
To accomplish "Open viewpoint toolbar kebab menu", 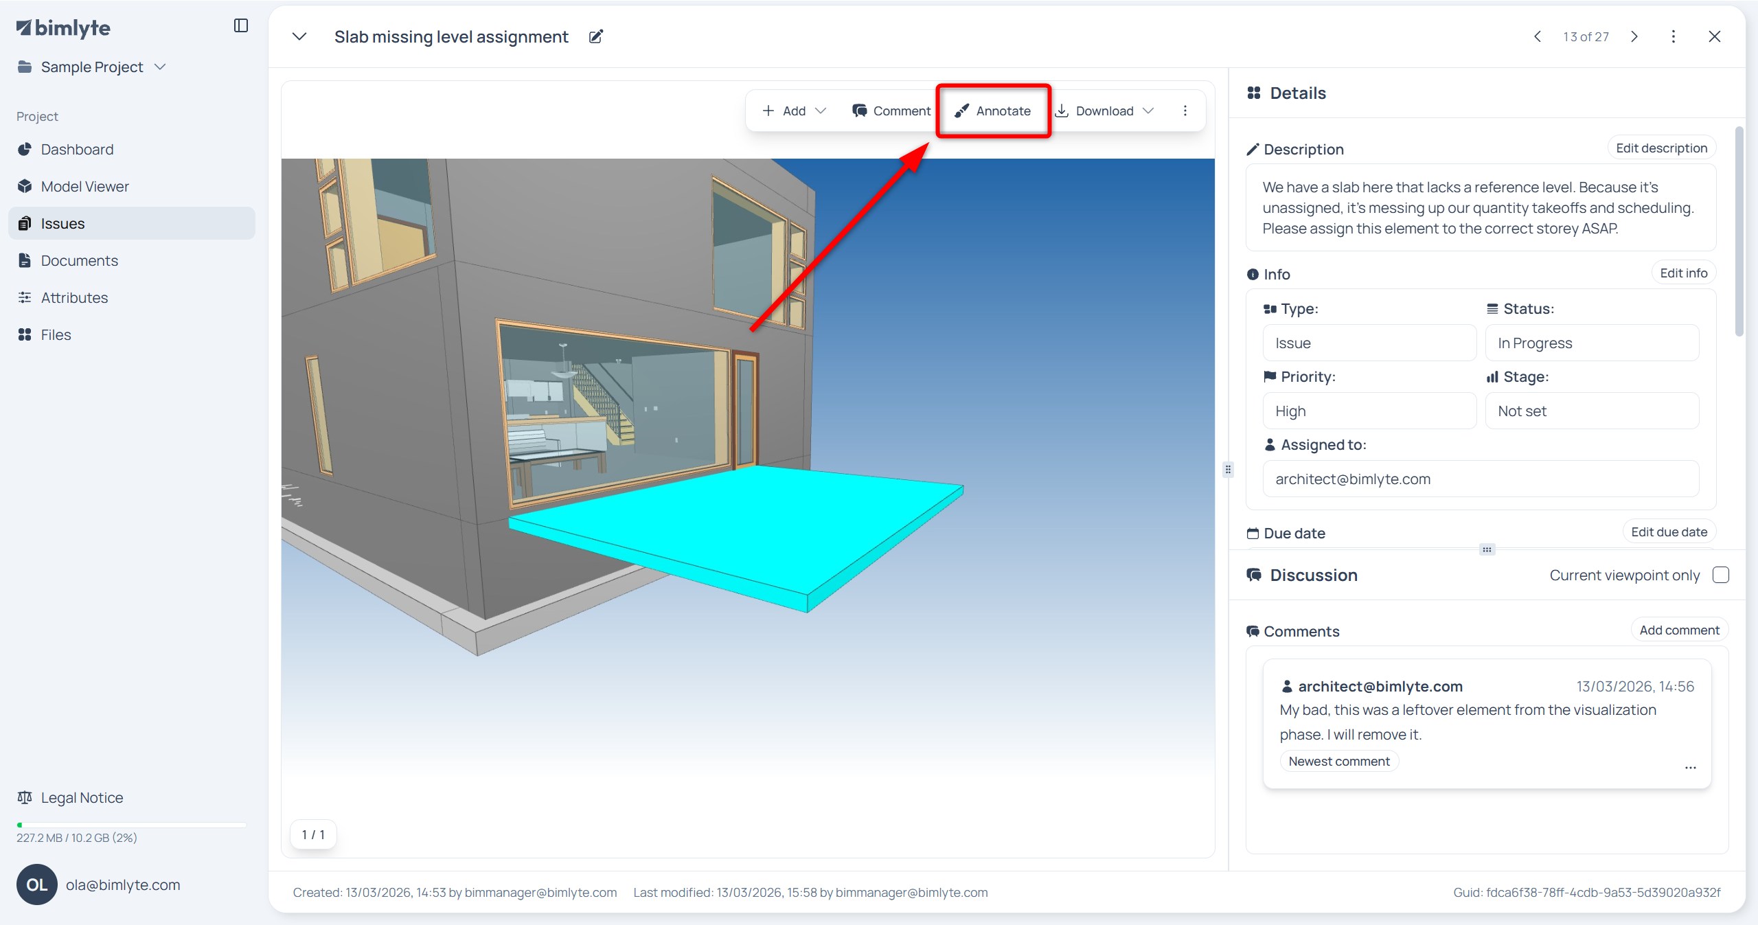I will [x=1185, y=111].
